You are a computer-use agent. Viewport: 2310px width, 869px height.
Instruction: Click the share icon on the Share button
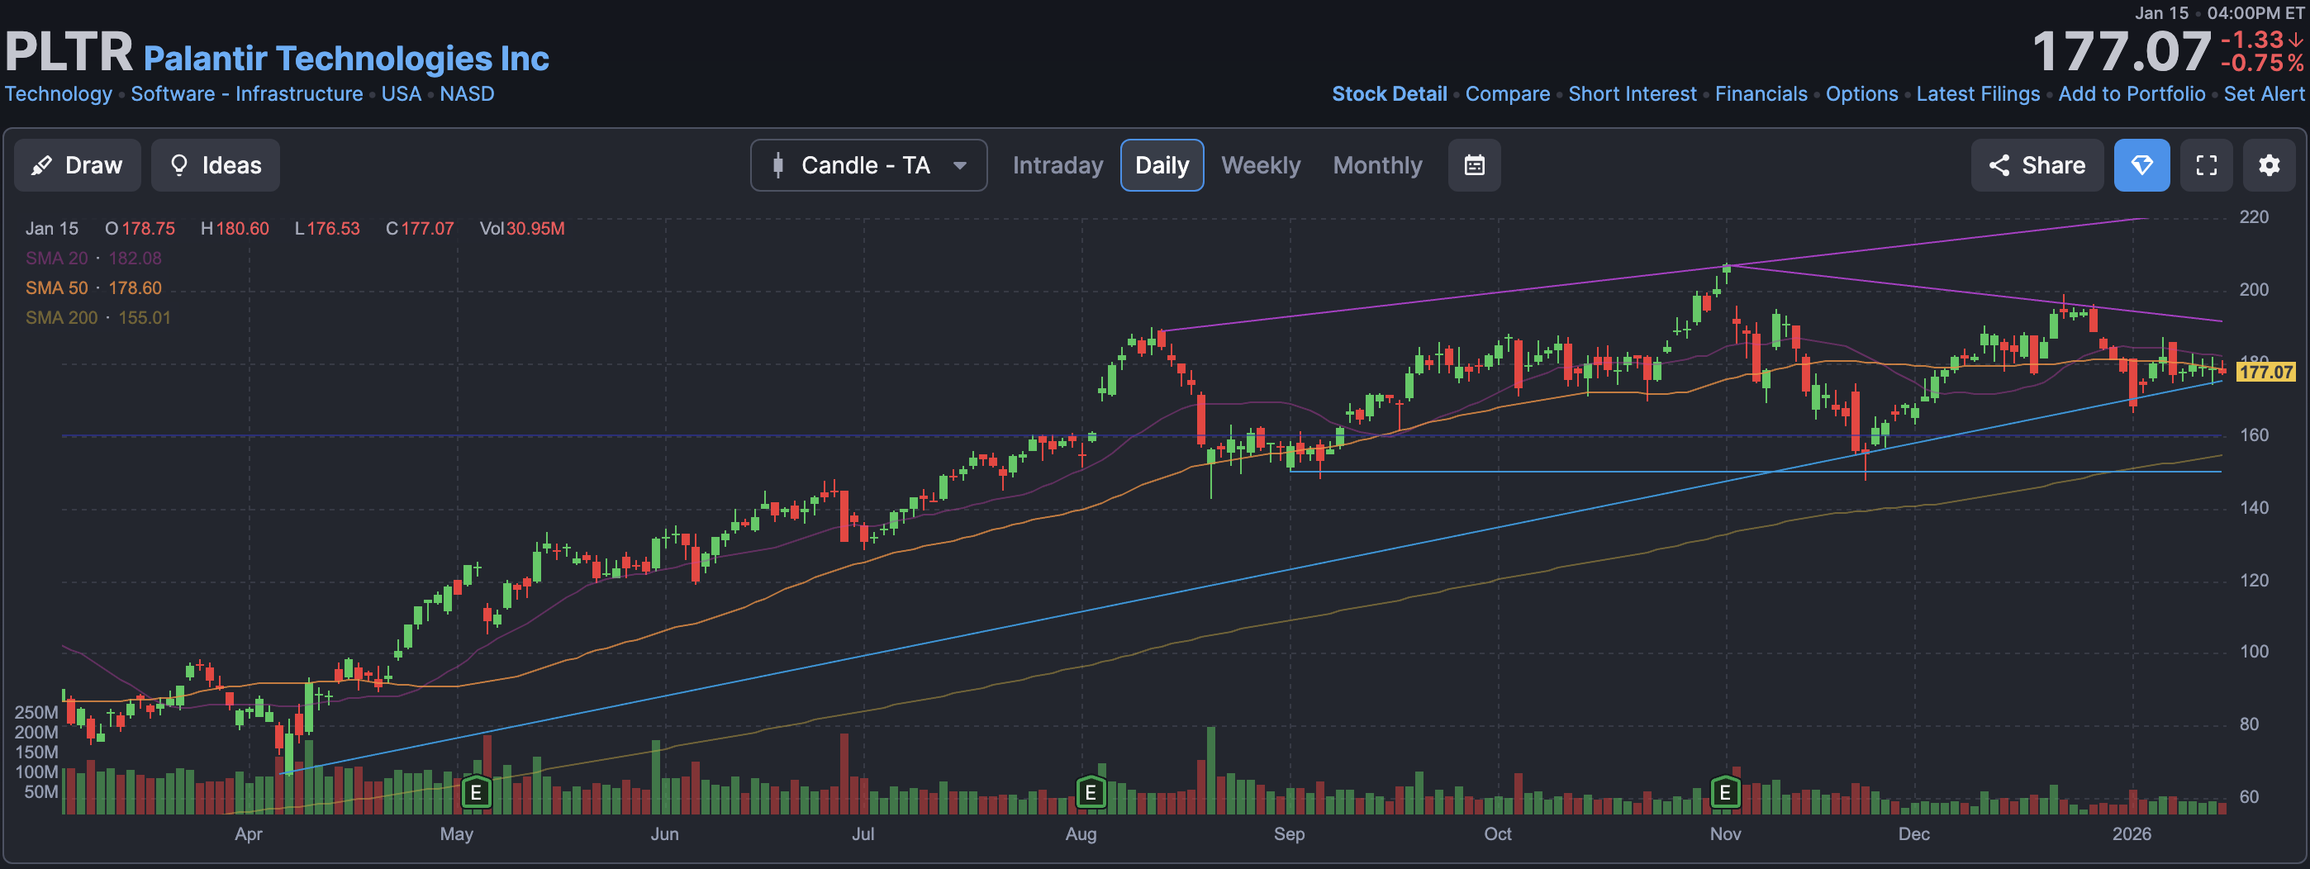coord(1999,165)
